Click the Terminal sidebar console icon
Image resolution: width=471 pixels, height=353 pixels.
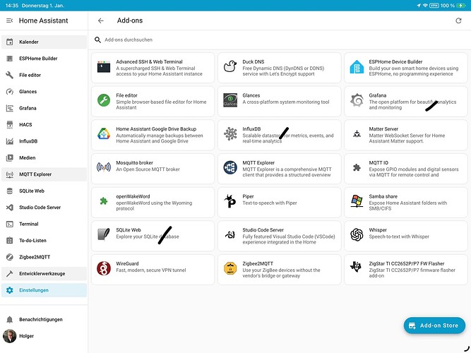(10, 224)
